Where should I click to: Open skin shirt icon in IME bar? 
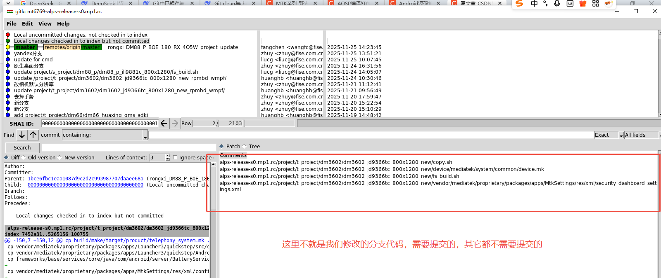point(583,3)
